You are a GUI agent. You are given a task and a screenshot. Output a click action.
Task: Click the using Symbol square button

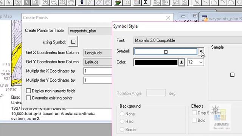[73, 42]
